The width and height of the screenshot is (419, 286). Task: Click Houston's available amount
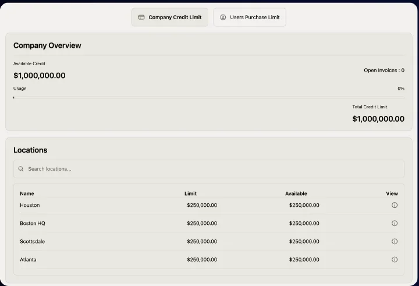coord(304,205)
